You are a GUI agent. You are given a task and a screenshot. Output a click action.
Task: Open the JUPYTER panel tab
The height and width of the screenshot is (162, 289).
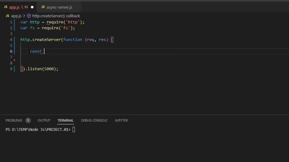(121, 121)
